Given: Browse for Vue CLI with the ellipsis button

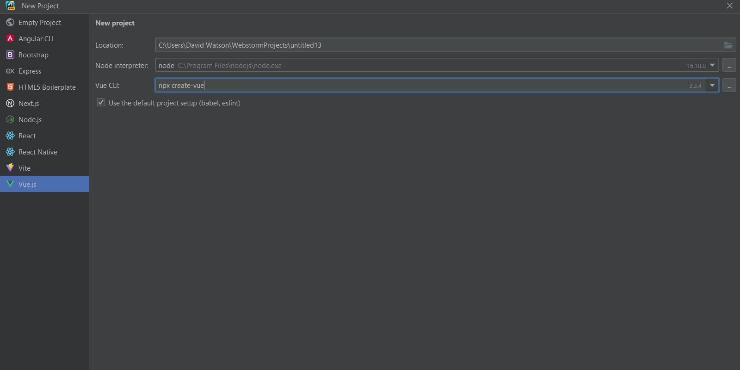Looking at the screenshot, I should (x=729, y=86).
